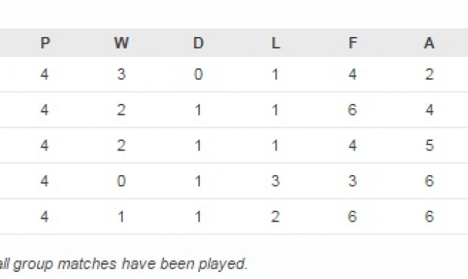Image resolution: width=468 pixels, height=279 pixels.
Task: Click the L column header
Action: [x=276, y=43]
